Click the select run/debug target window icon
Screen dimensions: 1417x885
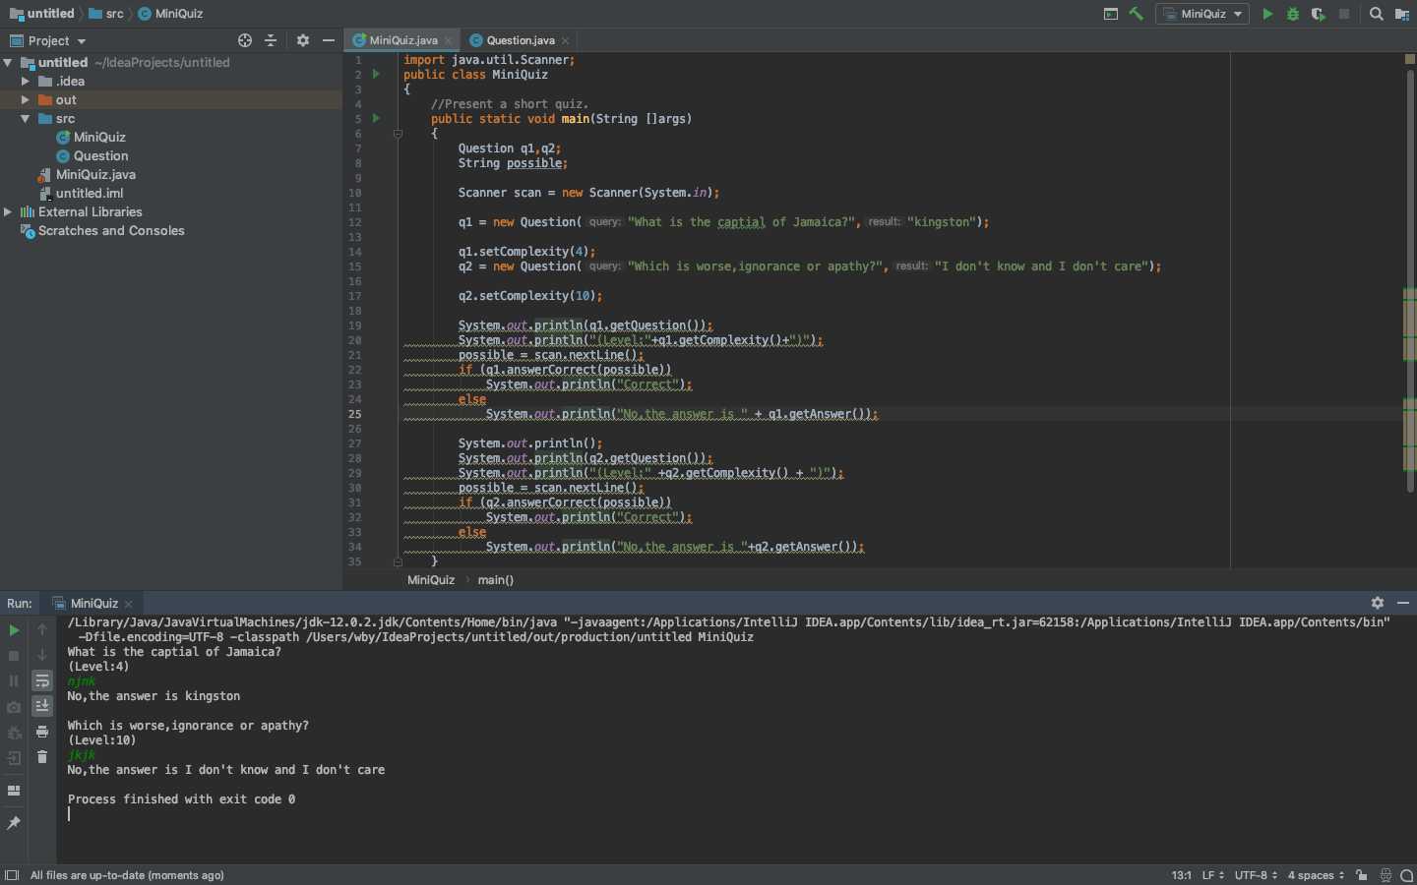coord(1111,14)
